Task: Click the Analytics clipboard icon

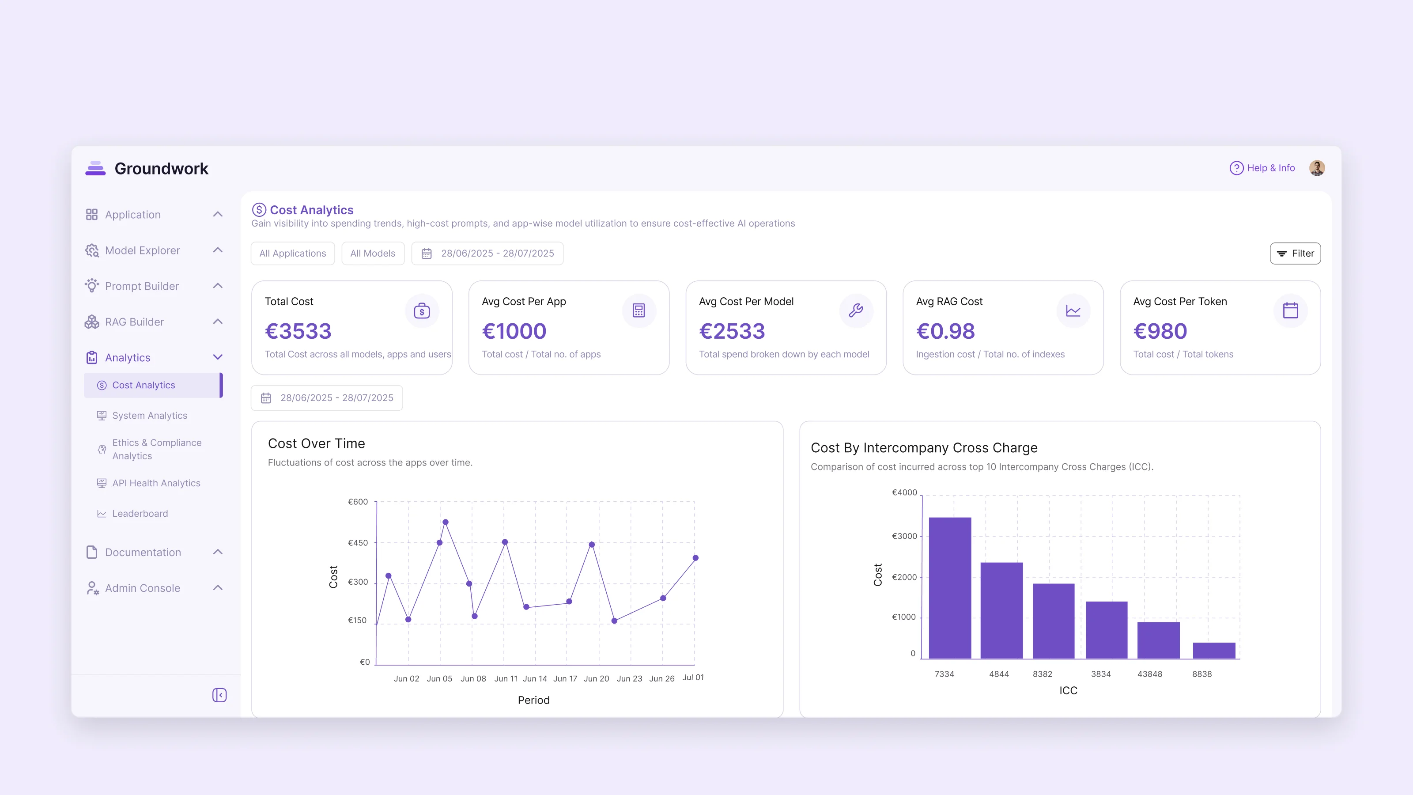Action: tap(91, 358)
